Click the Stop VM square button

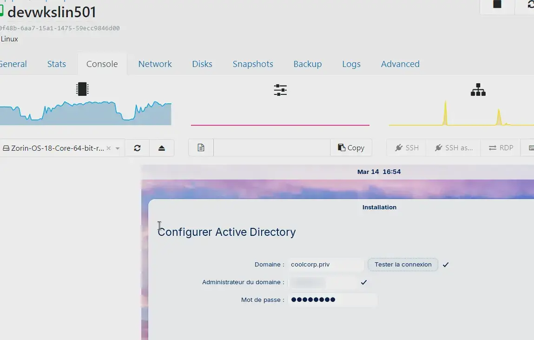[497, 5]
